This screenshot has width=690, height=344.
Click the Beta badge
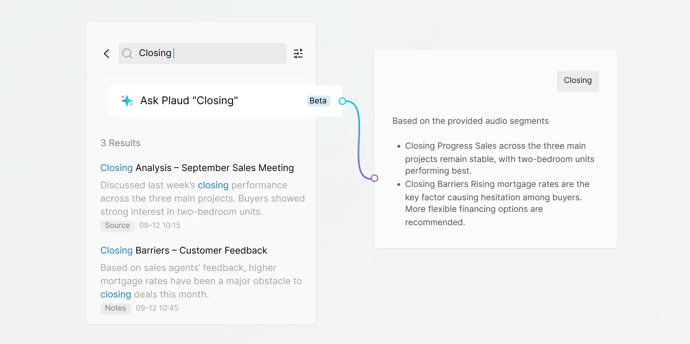pos(318,101)
